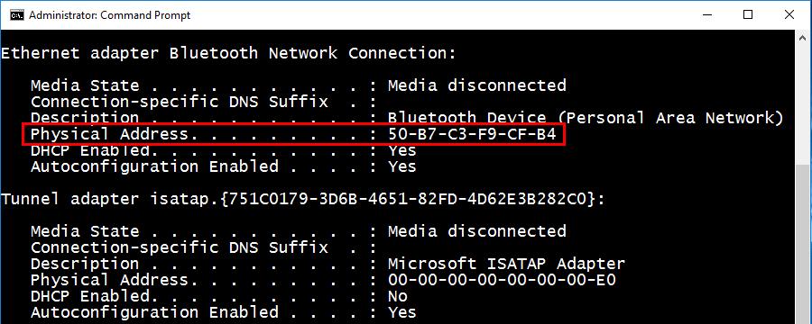The height and width of the screenshot is (324, 812).
Task: Click the DHCP Enabled No value
Action: 398,296
